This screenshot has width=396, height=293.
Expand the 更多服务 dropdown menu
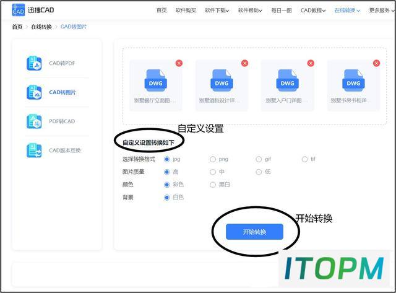[x=382, y=11]
